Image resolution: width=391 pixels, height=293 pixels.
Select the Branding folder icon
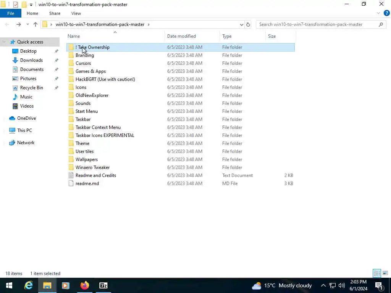[x=71, y=55]
